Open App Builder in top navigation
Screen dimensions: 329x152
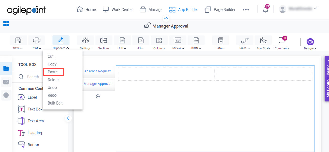pyautogui.click(x=184, y=9)
